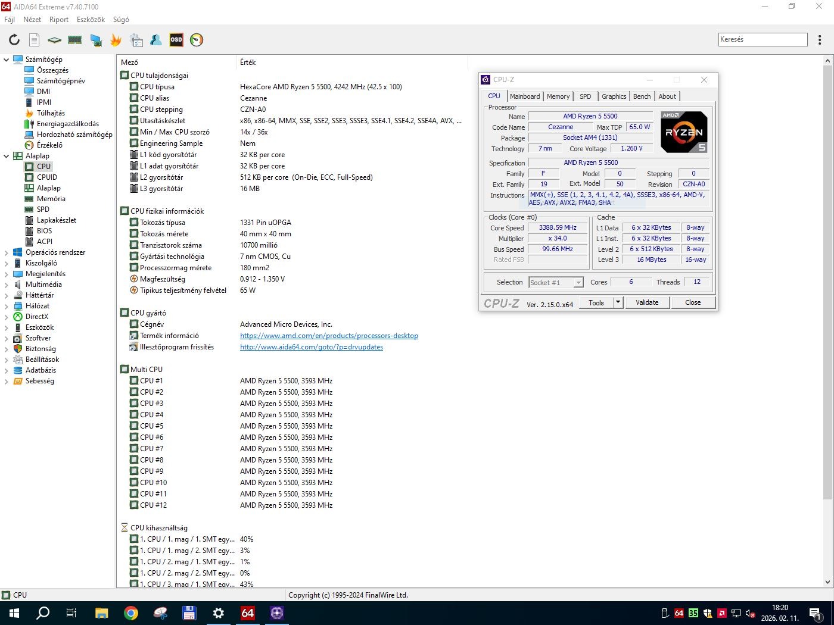Image resolution: width=834 pixels, height=625 pixels.
Task: Expand the Háttértár tree node
Action: [x=7, y=295]
